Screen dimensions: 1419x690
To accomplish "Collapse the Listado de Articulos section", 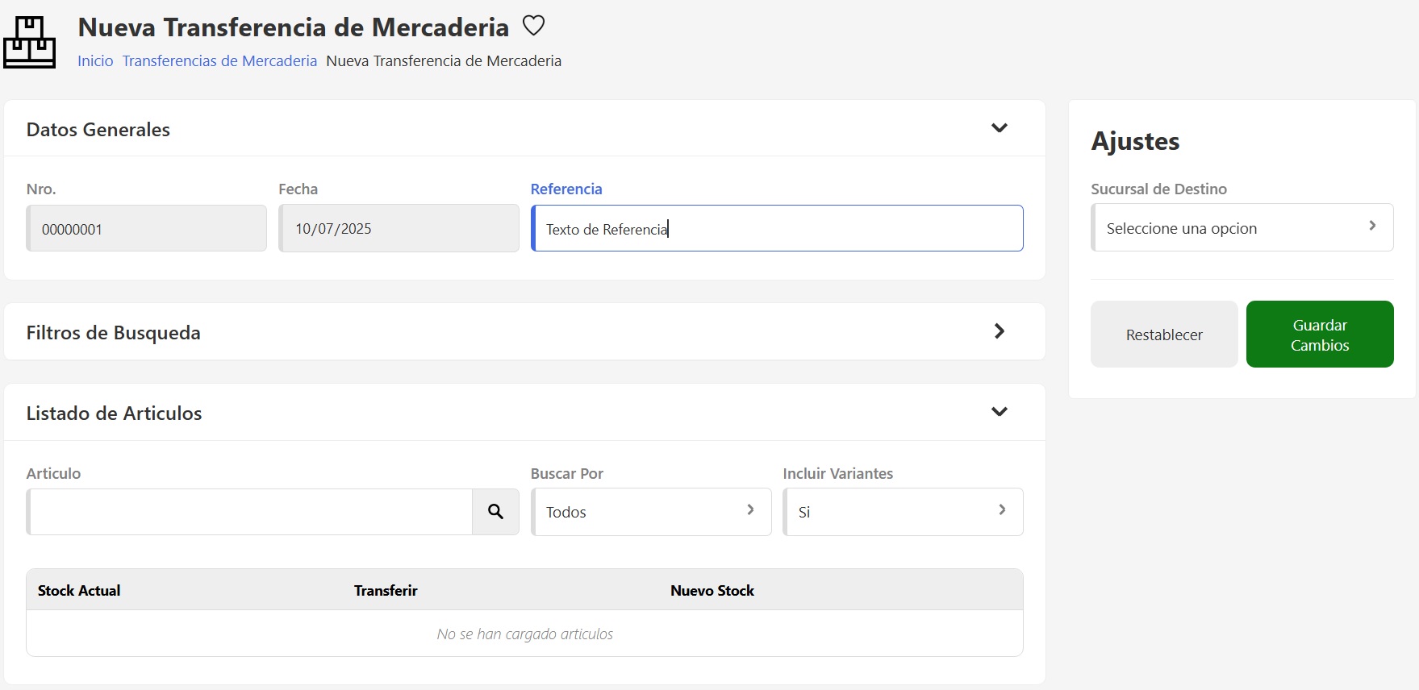I will (x=999, y=412).
